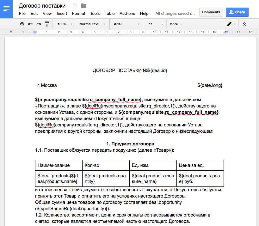Open the Arial font dropdown
This screenshot has width=259, height=226.
[126, 24]
